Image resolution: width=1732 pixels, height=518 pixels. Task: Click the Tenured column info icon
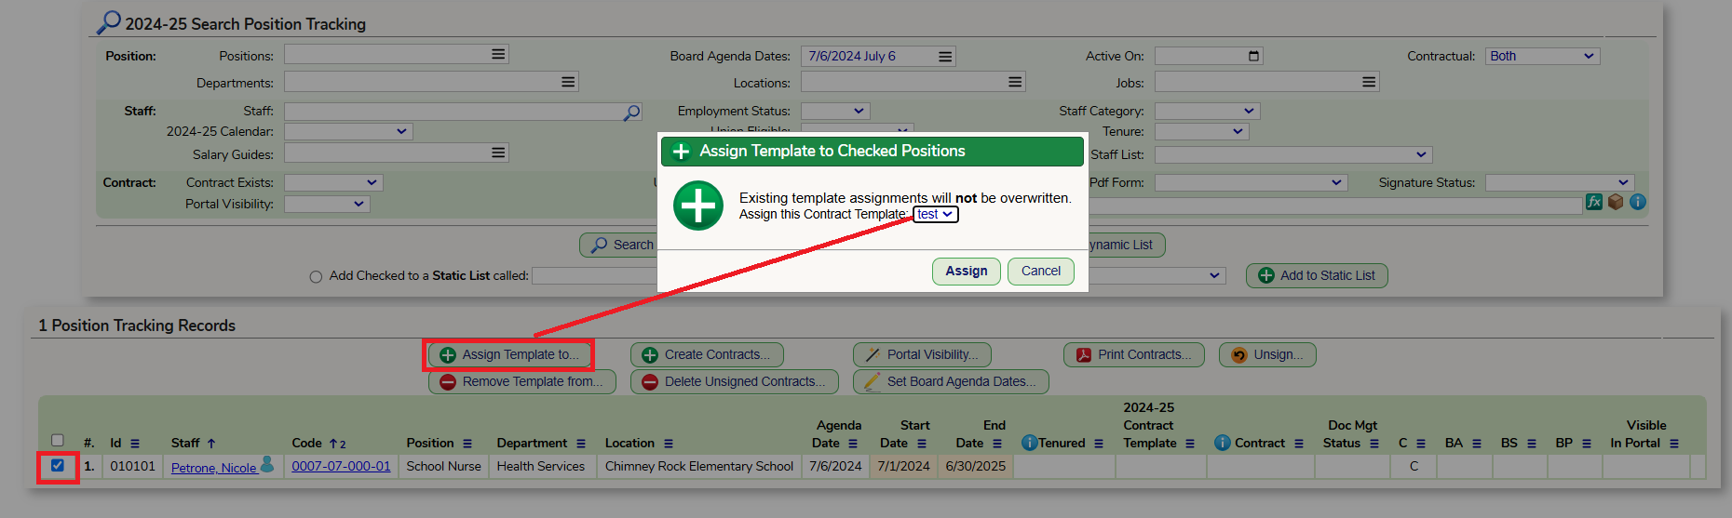coord(1030,443)
